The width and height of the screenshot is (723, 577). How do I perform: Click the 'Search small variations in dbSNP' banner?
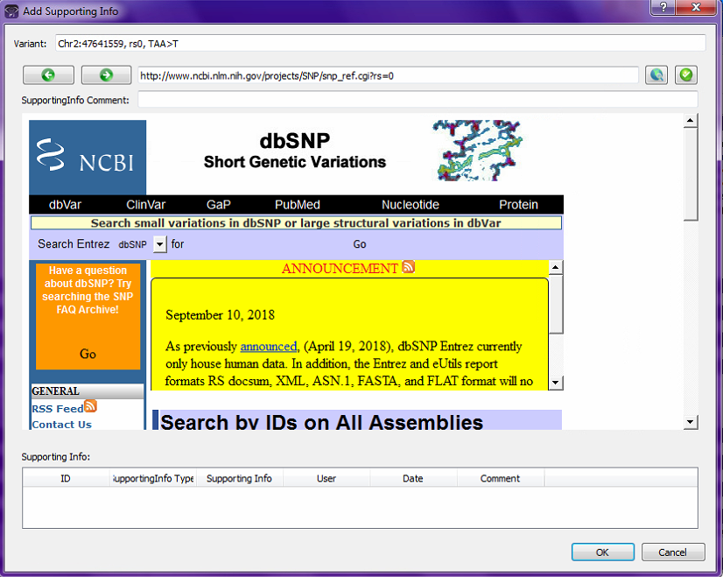point(296,222)
